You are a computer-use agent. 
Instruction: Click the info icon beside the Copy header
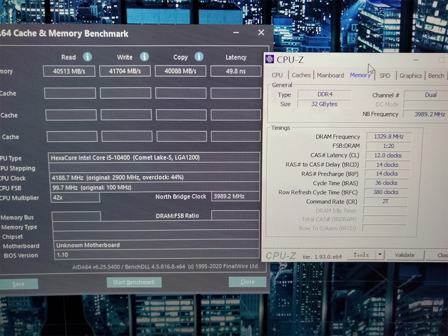click(199, 56)
